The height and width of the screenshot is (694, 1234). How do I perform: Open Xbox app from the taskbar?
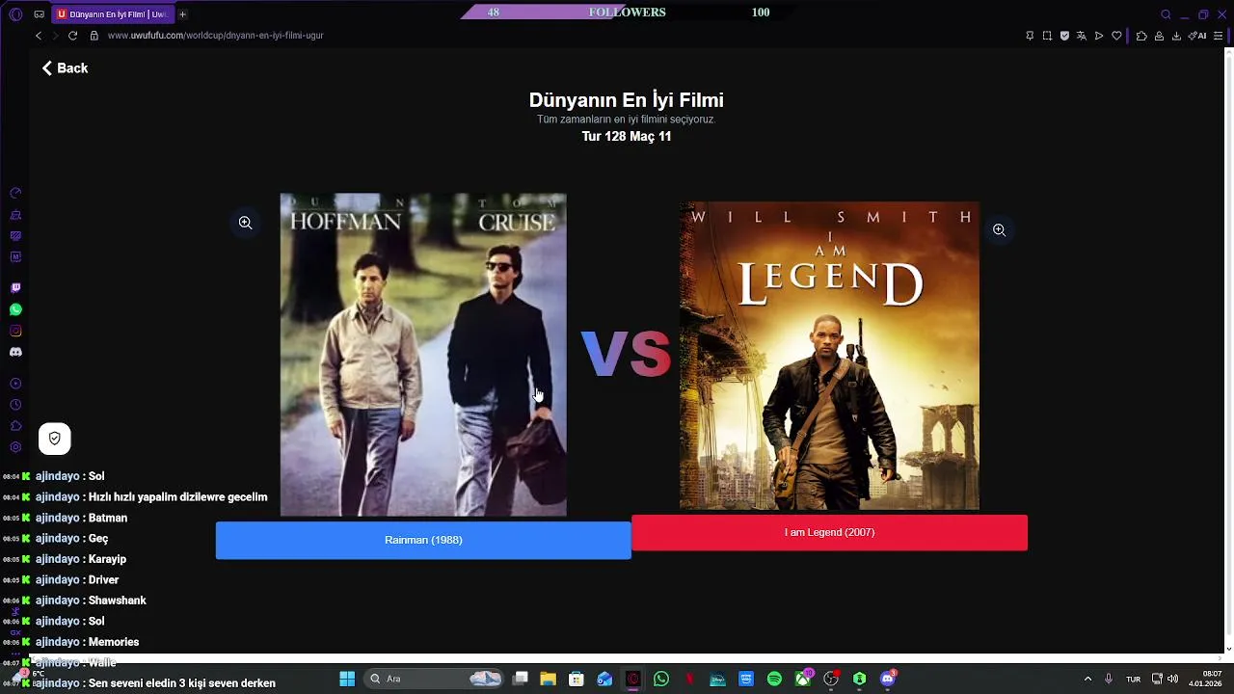click(803, 679)
